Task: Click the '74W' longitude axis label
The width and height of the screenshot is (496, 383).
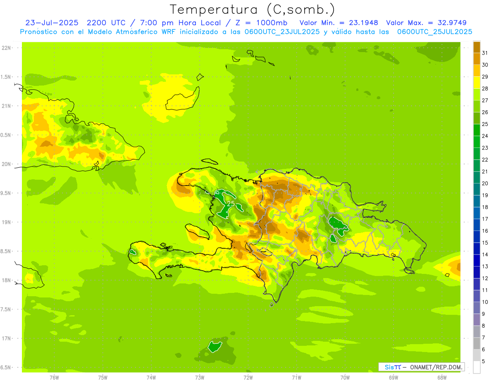Action: point(151,377)
